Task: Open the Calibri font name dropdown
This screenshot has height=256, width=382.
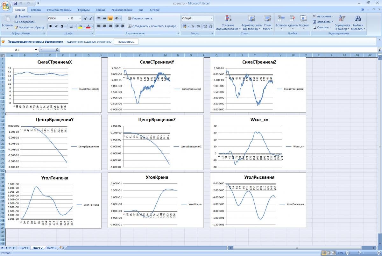Action: coord(68,18)
